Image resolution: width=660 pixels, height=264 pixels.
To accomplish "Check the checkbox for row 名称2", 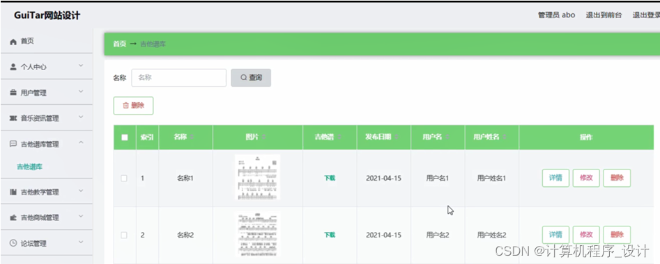I will 124,236.
